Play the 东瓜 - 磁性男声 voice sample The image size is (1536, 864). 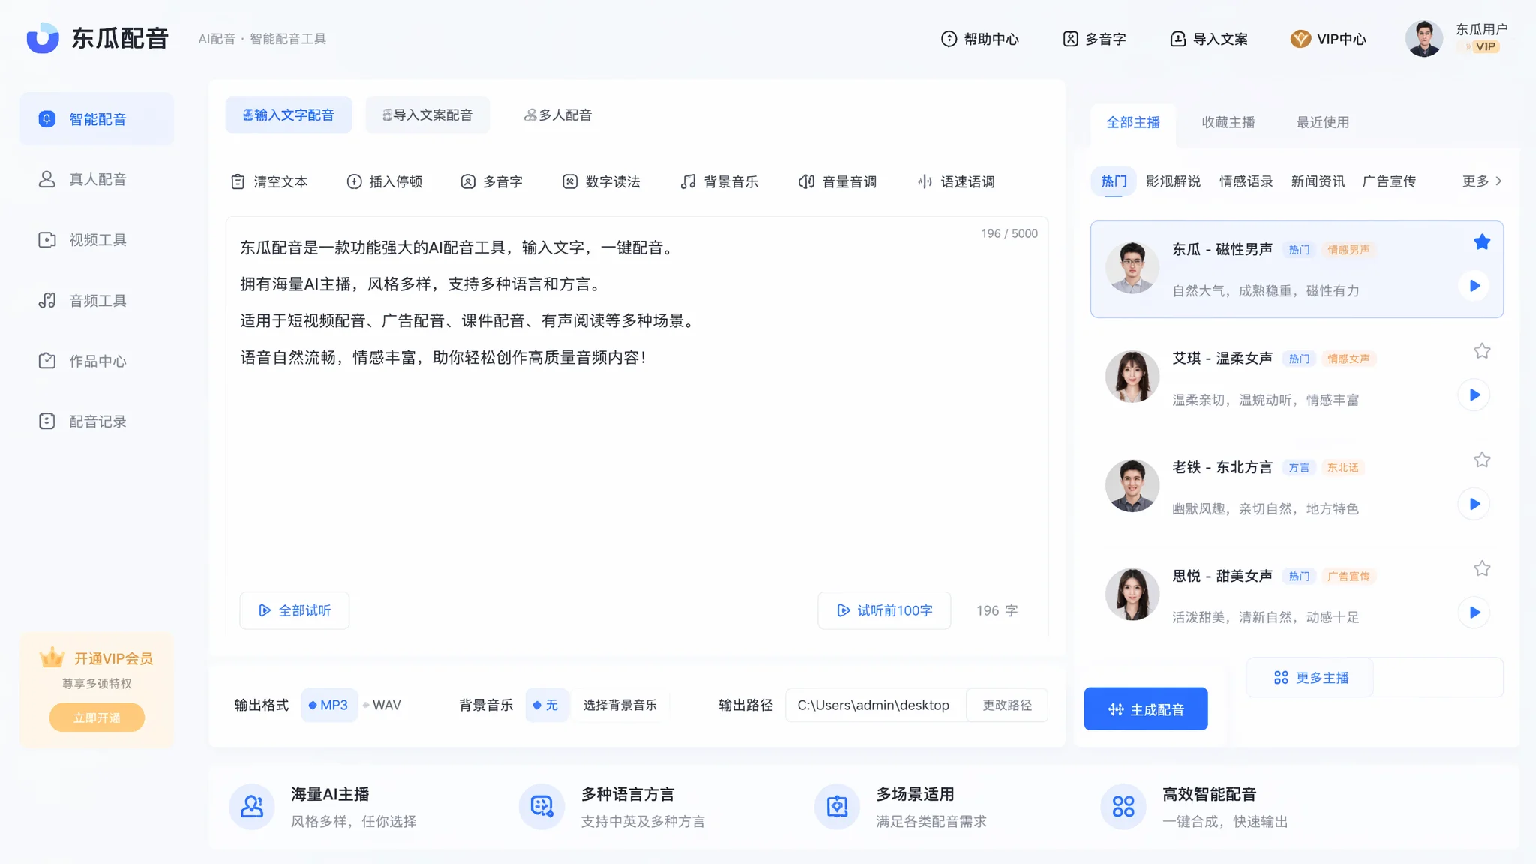[1474, 286]
